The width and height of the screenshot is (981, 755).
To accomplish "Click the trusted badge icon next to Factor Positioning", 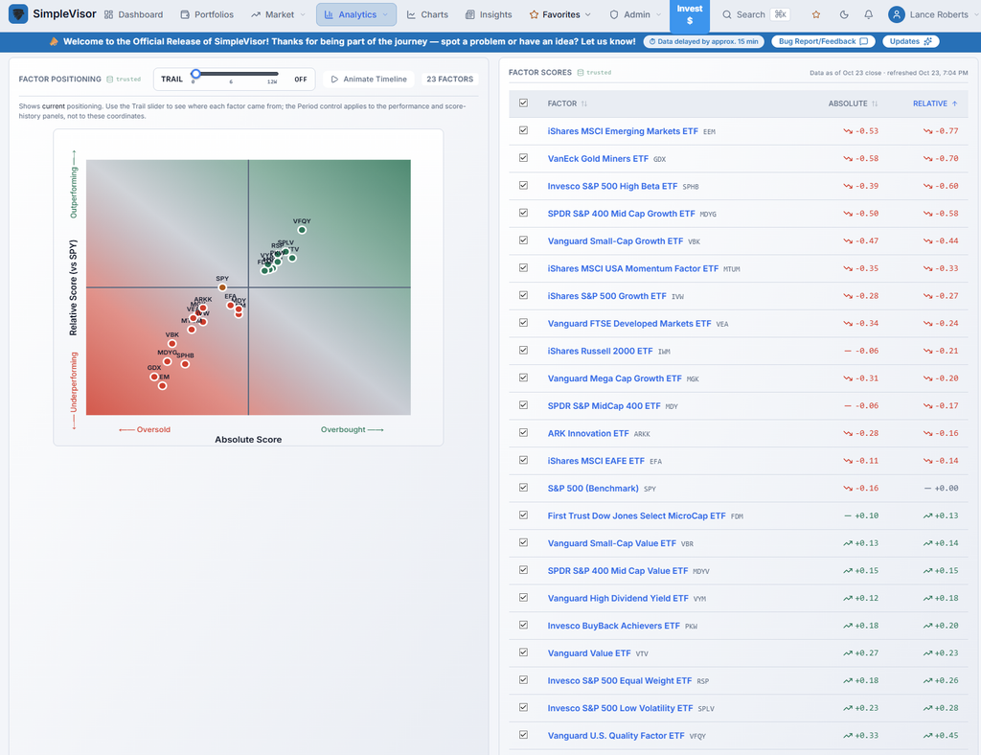I will tap(110, 80).
